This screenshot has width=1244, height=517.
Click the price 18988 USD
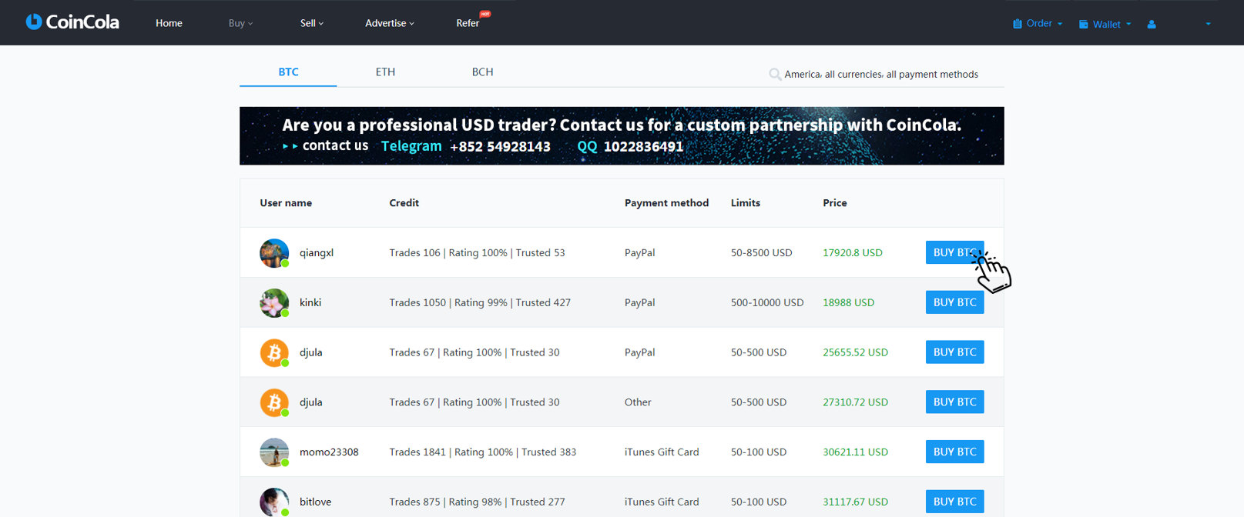pyautogui.click(x=849, y=302)
